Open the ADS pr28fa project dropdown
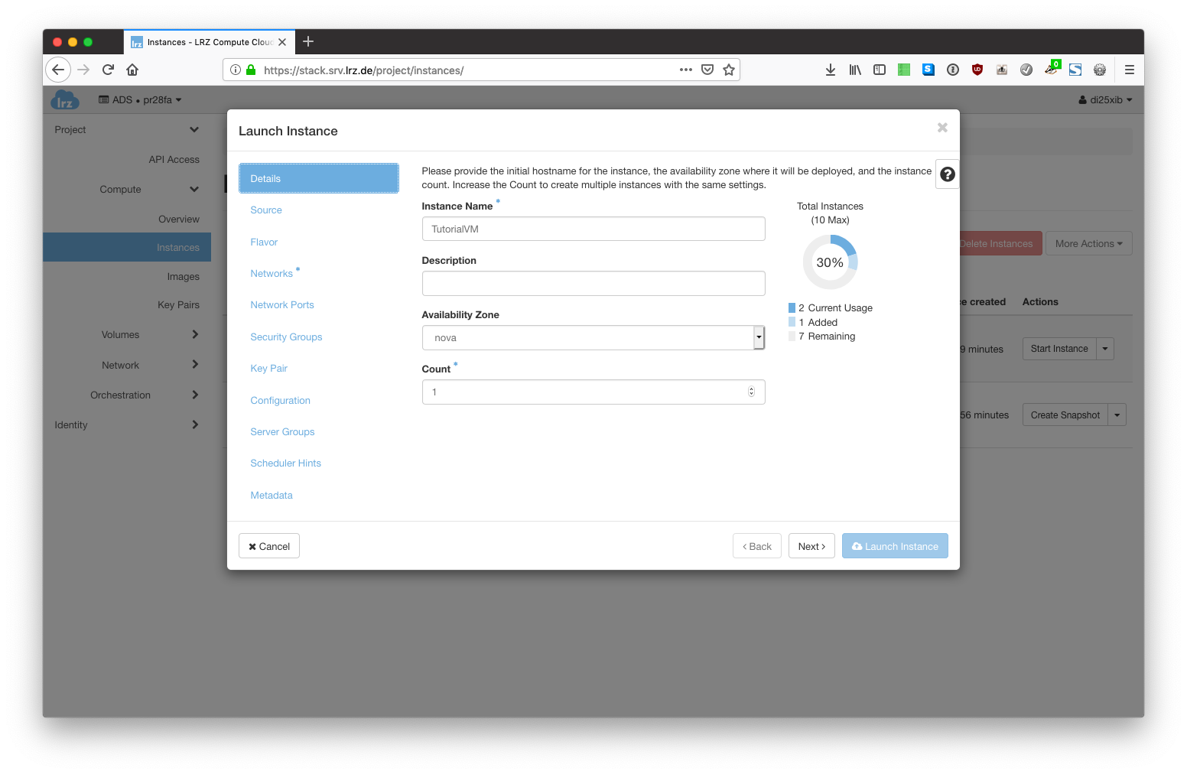 pos(141,100)
